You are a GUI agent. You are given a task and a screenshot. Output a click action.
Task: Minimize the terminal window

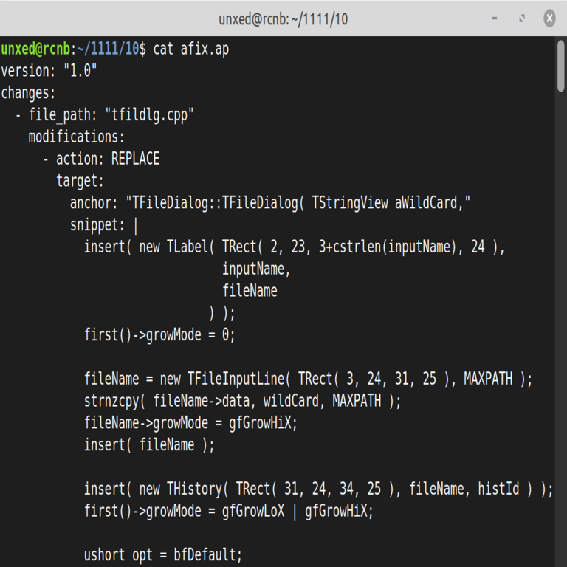click(495, 18)
